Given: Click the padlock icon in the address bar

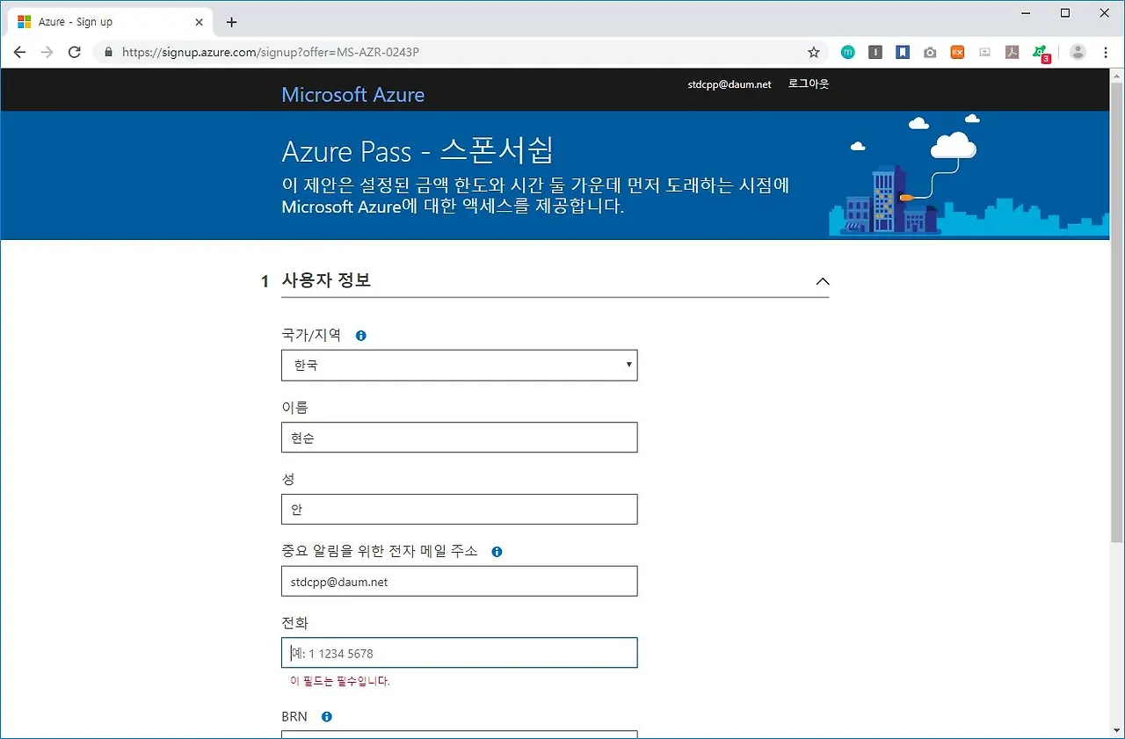Looking at the screenshot, I should 107,52.
